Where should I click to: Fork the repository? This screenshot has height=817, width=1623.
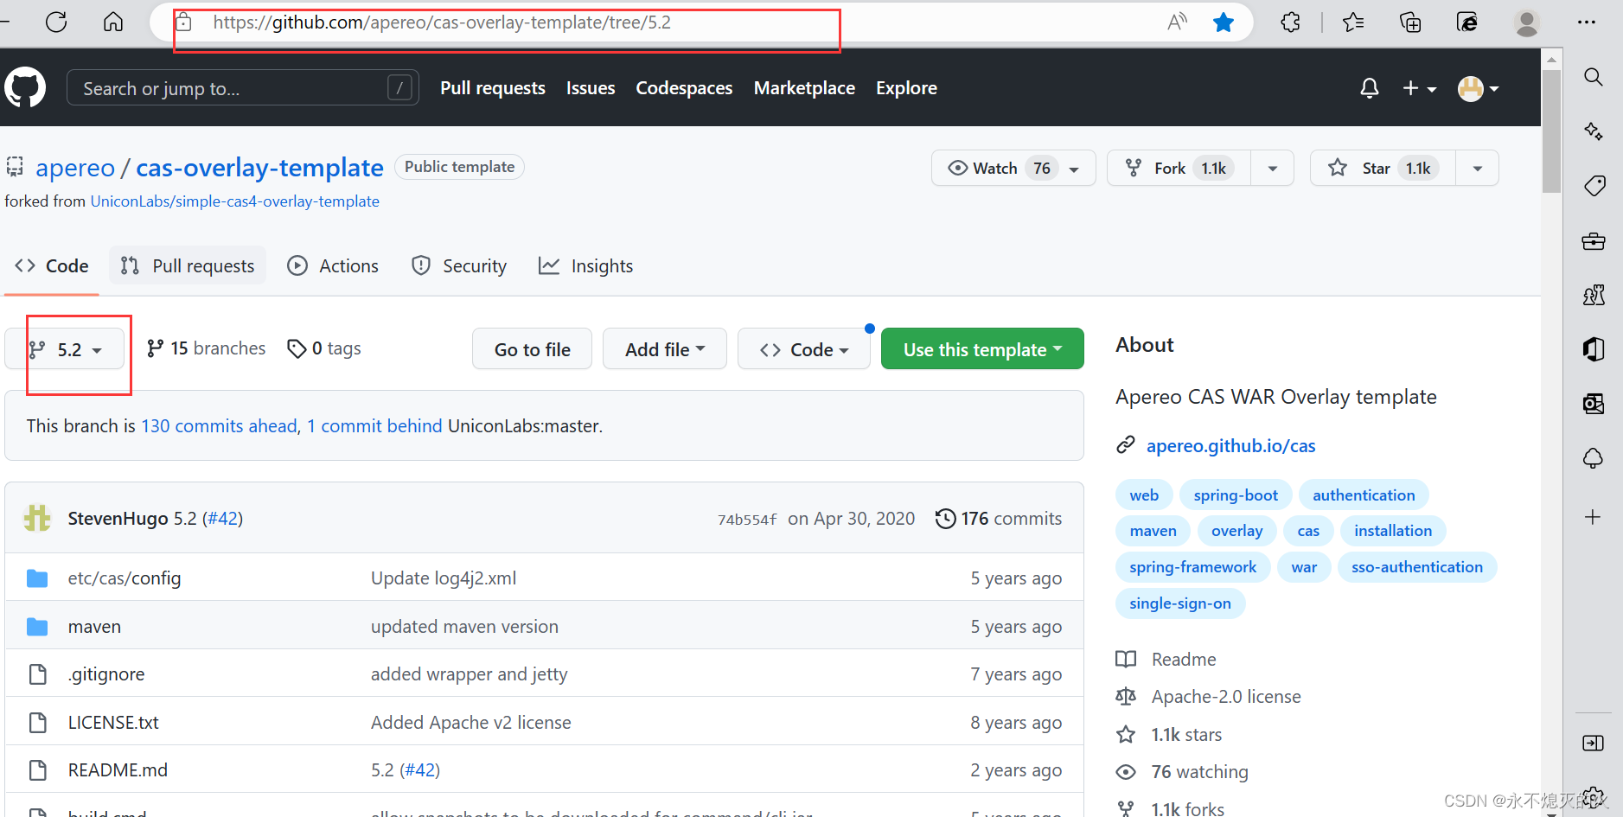pos(1179,168)
